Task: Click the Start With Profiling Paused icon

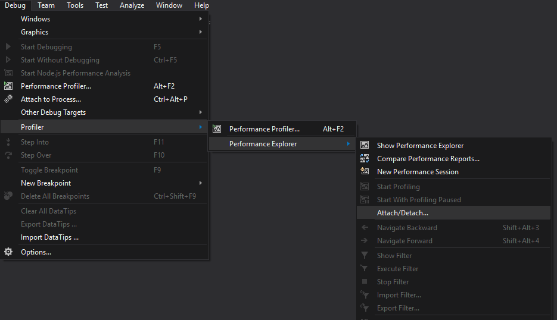Action: 365,199
